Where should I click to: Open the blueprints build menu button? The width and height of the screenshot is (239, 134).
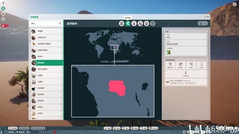tap(153, 128)
